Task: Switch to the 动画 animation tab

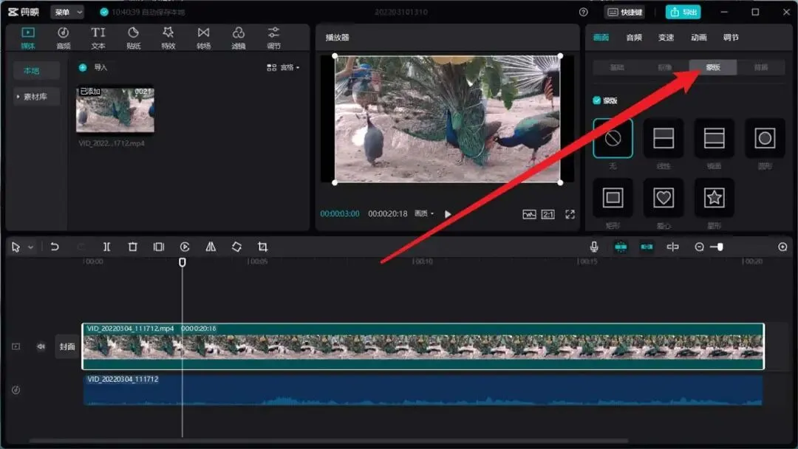Action: point(698,38)
